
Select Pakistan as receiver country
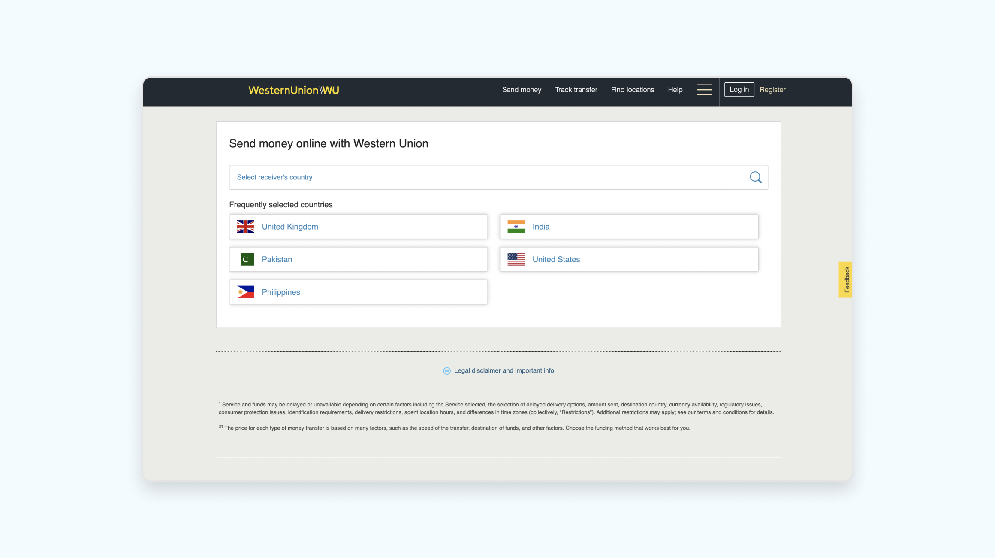358,259
